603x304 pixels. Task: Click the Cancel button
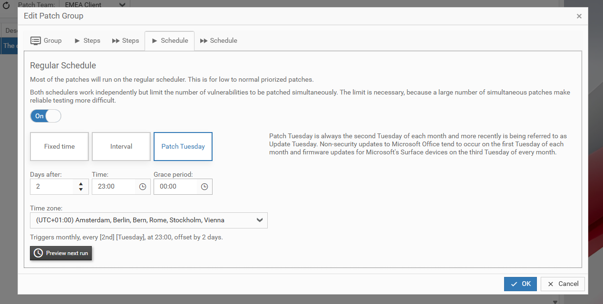(563, 284)
